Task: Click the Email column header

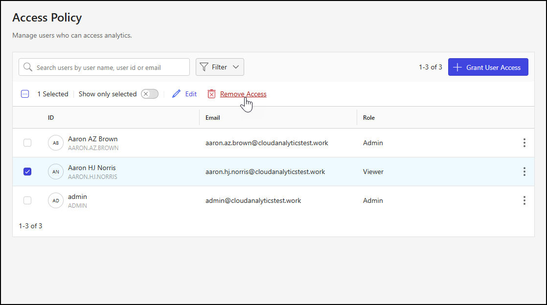Action: coord(212,117)
